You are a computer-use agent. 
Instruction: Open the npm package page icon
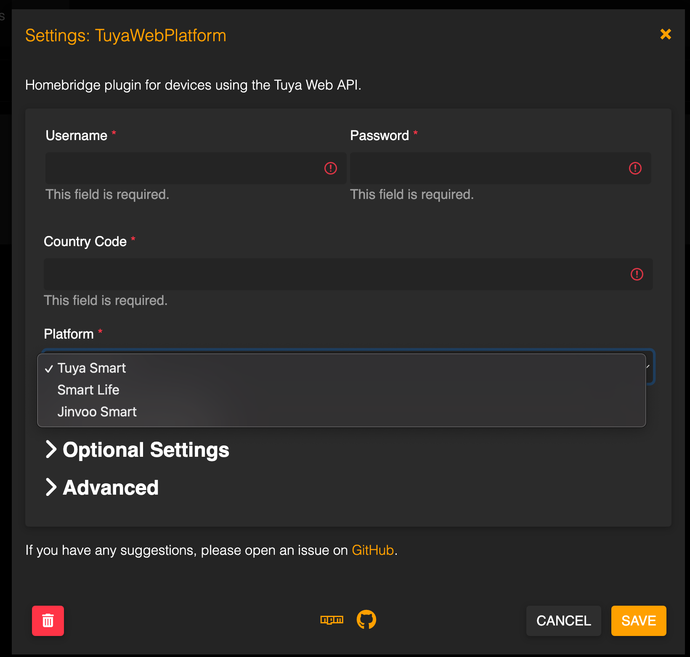332,620
